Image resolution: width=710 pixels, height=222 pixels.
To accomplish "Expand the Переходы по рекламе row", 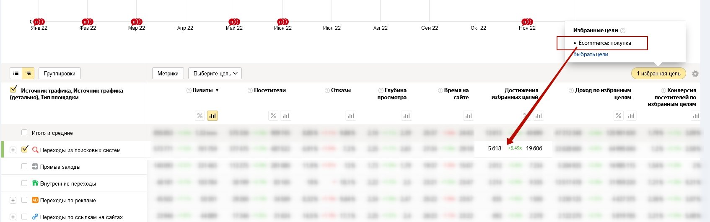I will point(13,200).
